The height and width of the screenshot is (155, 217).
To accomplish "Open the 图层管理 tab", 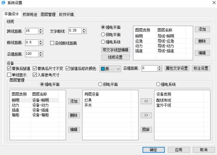I will (x=48, y=15).
